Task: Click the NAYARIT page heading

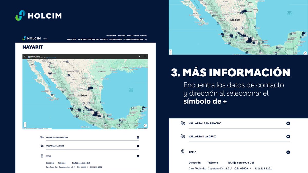Action: pyautogui.click(x=33, y=47)
